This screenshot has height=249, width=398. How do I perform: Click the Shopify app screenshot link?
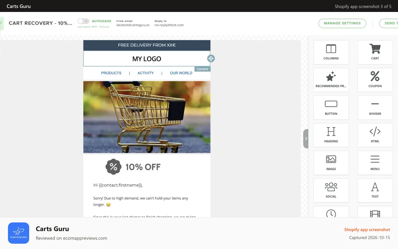tap(367, 229)
